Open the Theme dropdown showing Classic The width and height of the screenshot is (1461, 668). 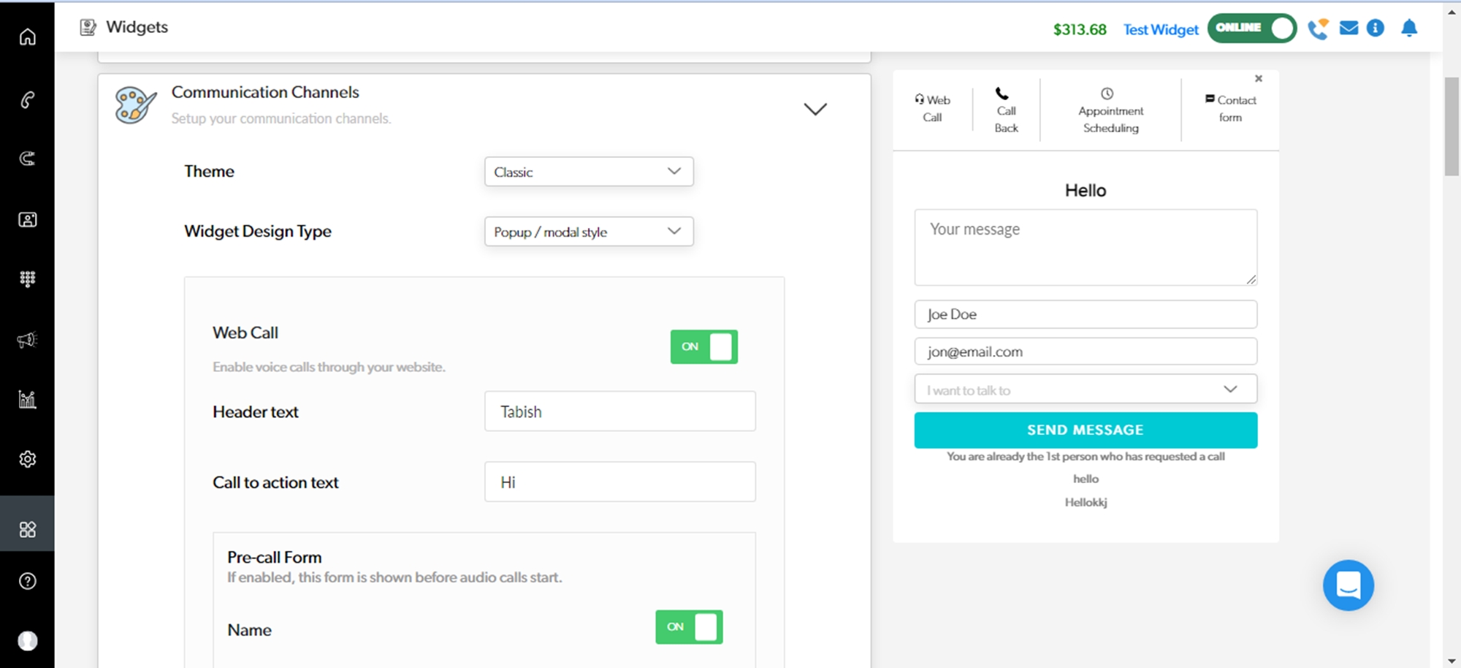(588, 172)
